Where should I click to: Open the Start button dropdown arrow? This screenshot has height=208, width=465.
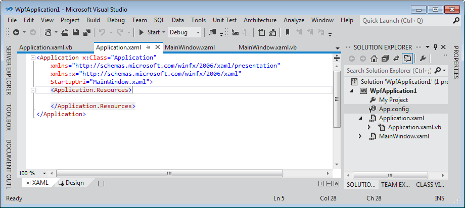point(163,32)
